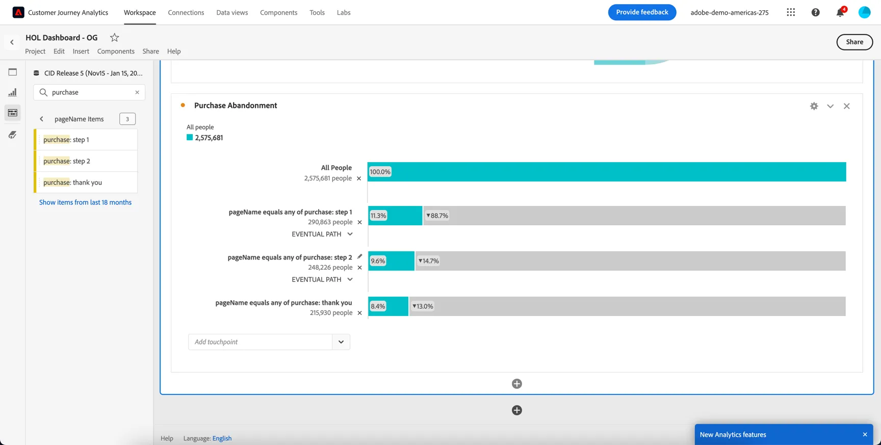
Task: Open the Insert menu
Action: (81, 51)
